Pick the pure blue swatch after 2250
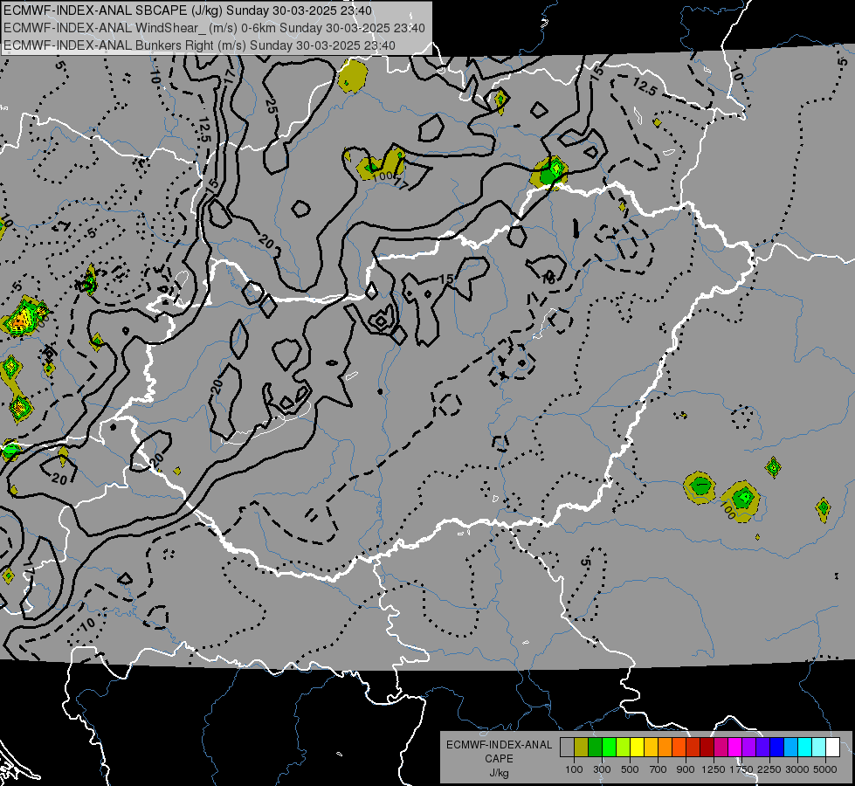Screen dimensions: 855x786 coord(776,748)
